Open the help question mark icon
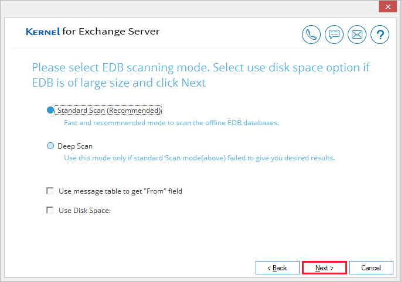Screen dimensions: 401x282 coord(380,35)
